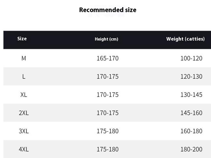Click the 'Recommended size' title
Viewport: 211px width, 158px height.
coord(108,10)
